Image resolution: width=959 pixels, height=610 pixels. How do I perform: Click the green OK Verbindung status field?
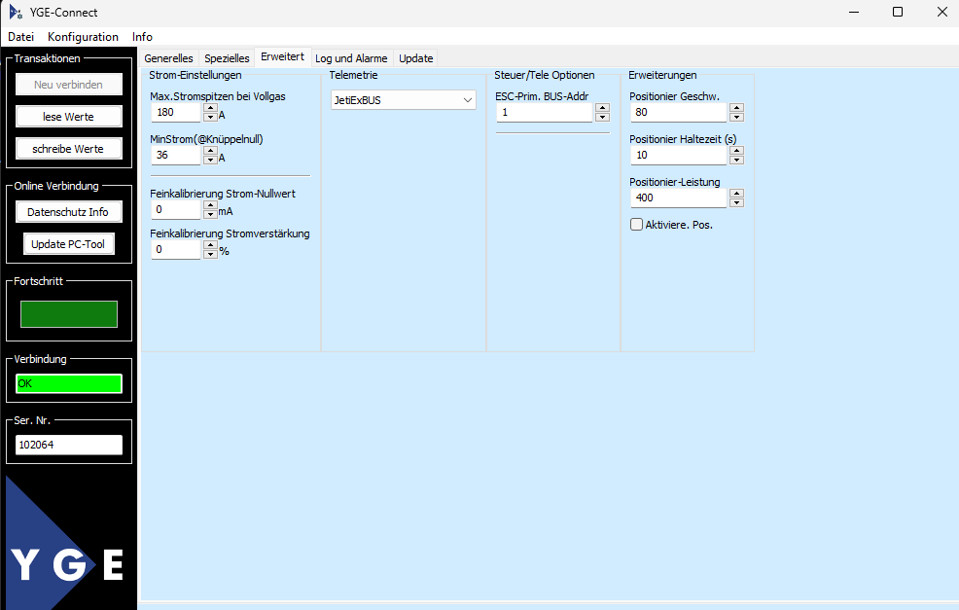coord(68,383)
